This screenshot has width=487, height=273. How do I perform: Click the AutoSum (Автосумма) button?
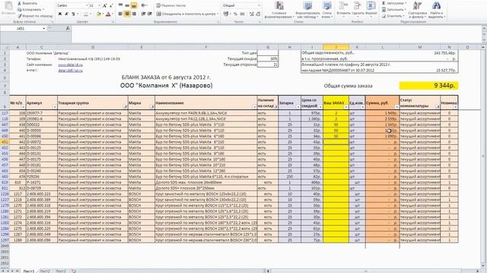click(x=393, y=3)
